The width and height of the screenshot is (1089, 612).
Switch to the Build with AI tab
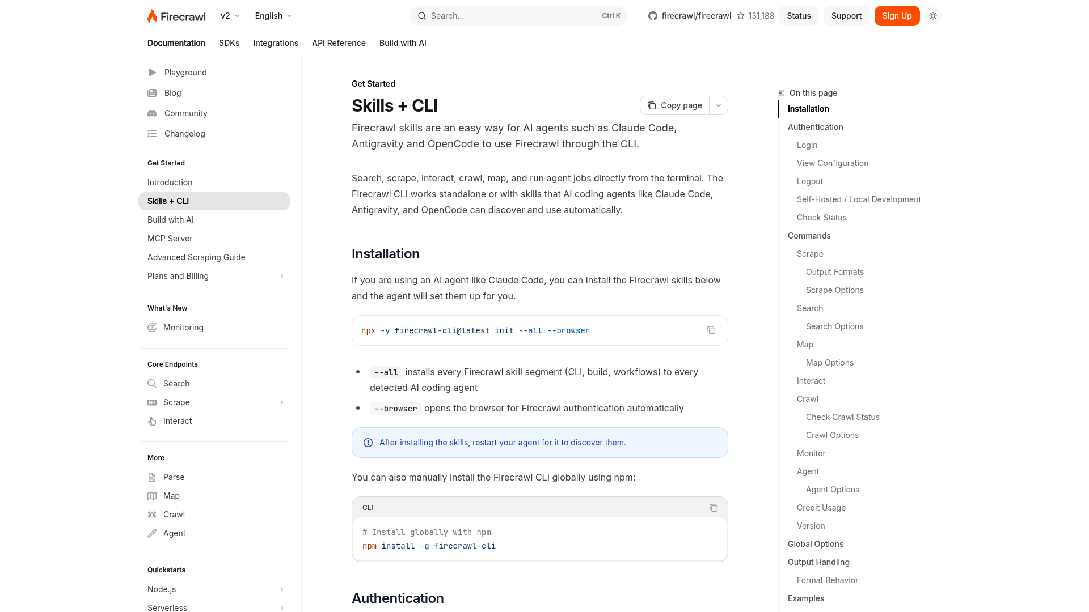(403, 43)
